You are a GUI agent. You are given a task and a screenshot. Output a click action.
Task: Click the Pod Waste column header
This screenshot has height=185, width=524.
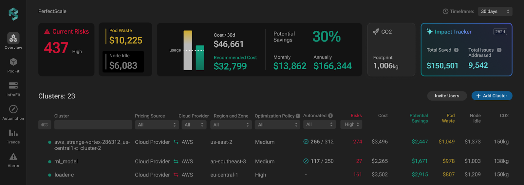tap(448, 118)
